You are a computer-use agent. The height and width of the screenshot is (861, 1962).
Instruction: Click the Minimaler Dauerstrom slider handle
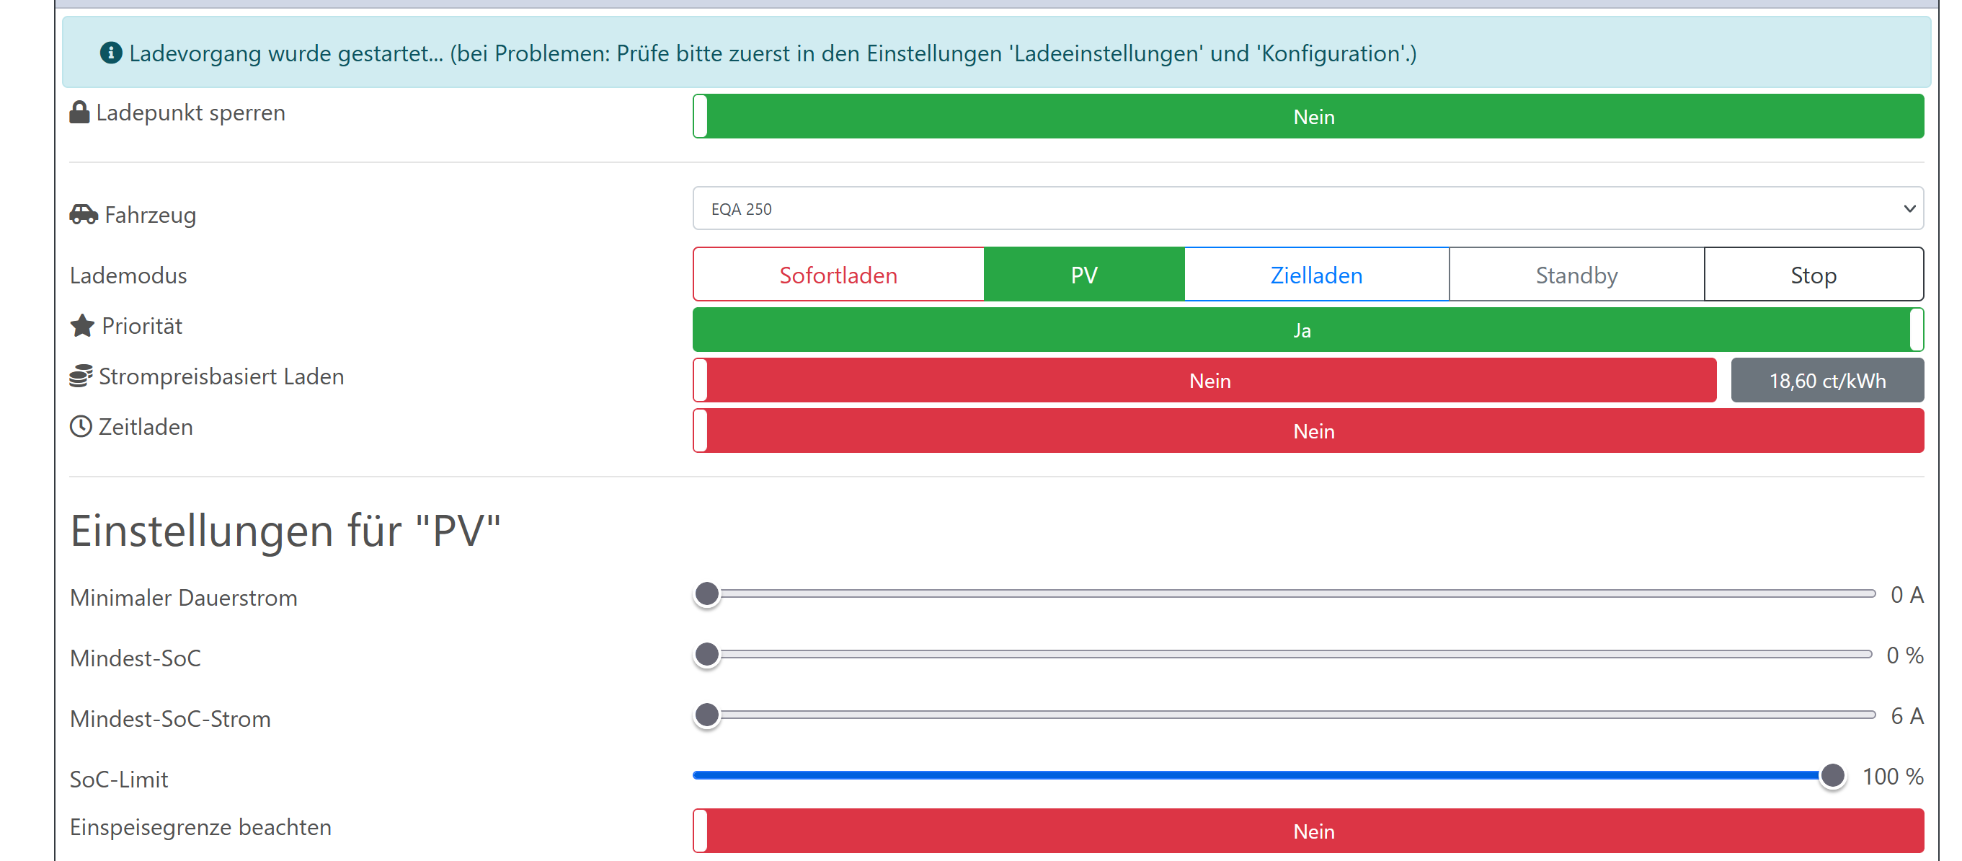[x=707, y=593]
